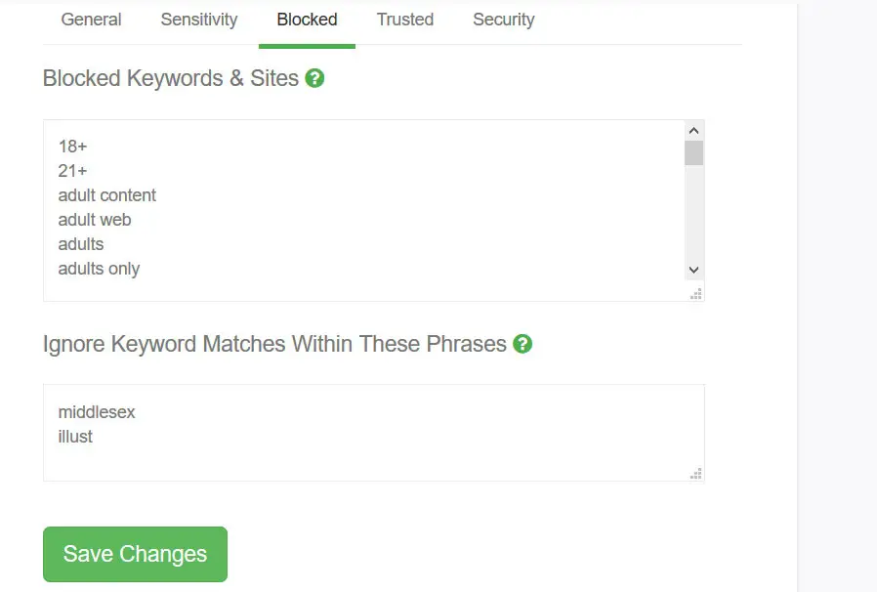Click the "middlesex" entry in ignore phrases box
This screenshot has width=877, height=592.
[97, 412]
